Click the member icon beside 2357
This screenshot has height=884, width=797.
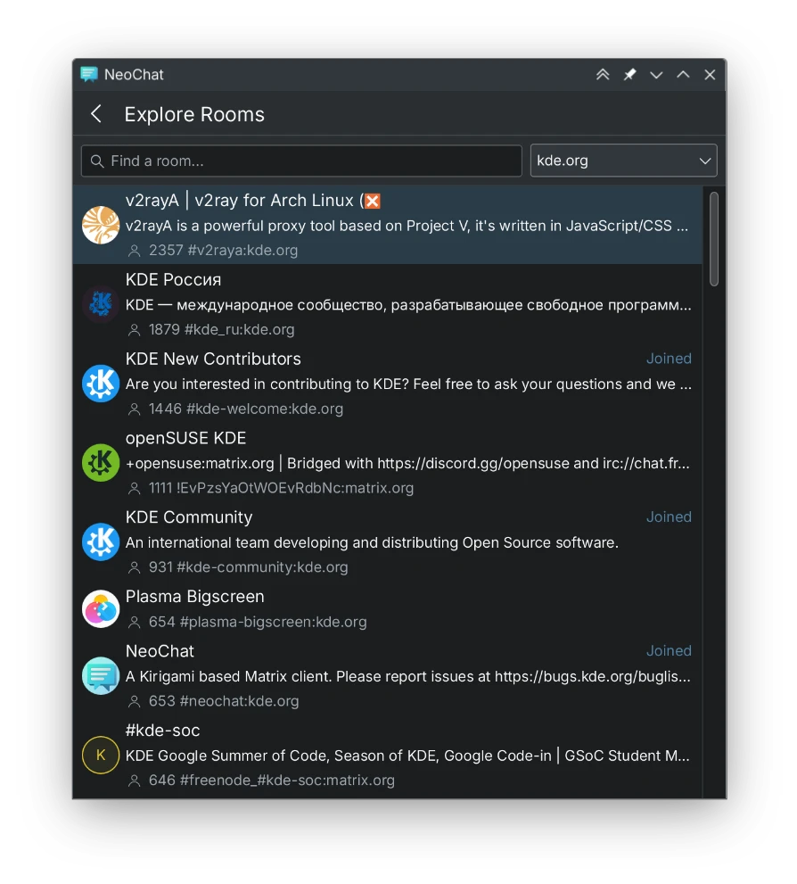tap(134, 251)
